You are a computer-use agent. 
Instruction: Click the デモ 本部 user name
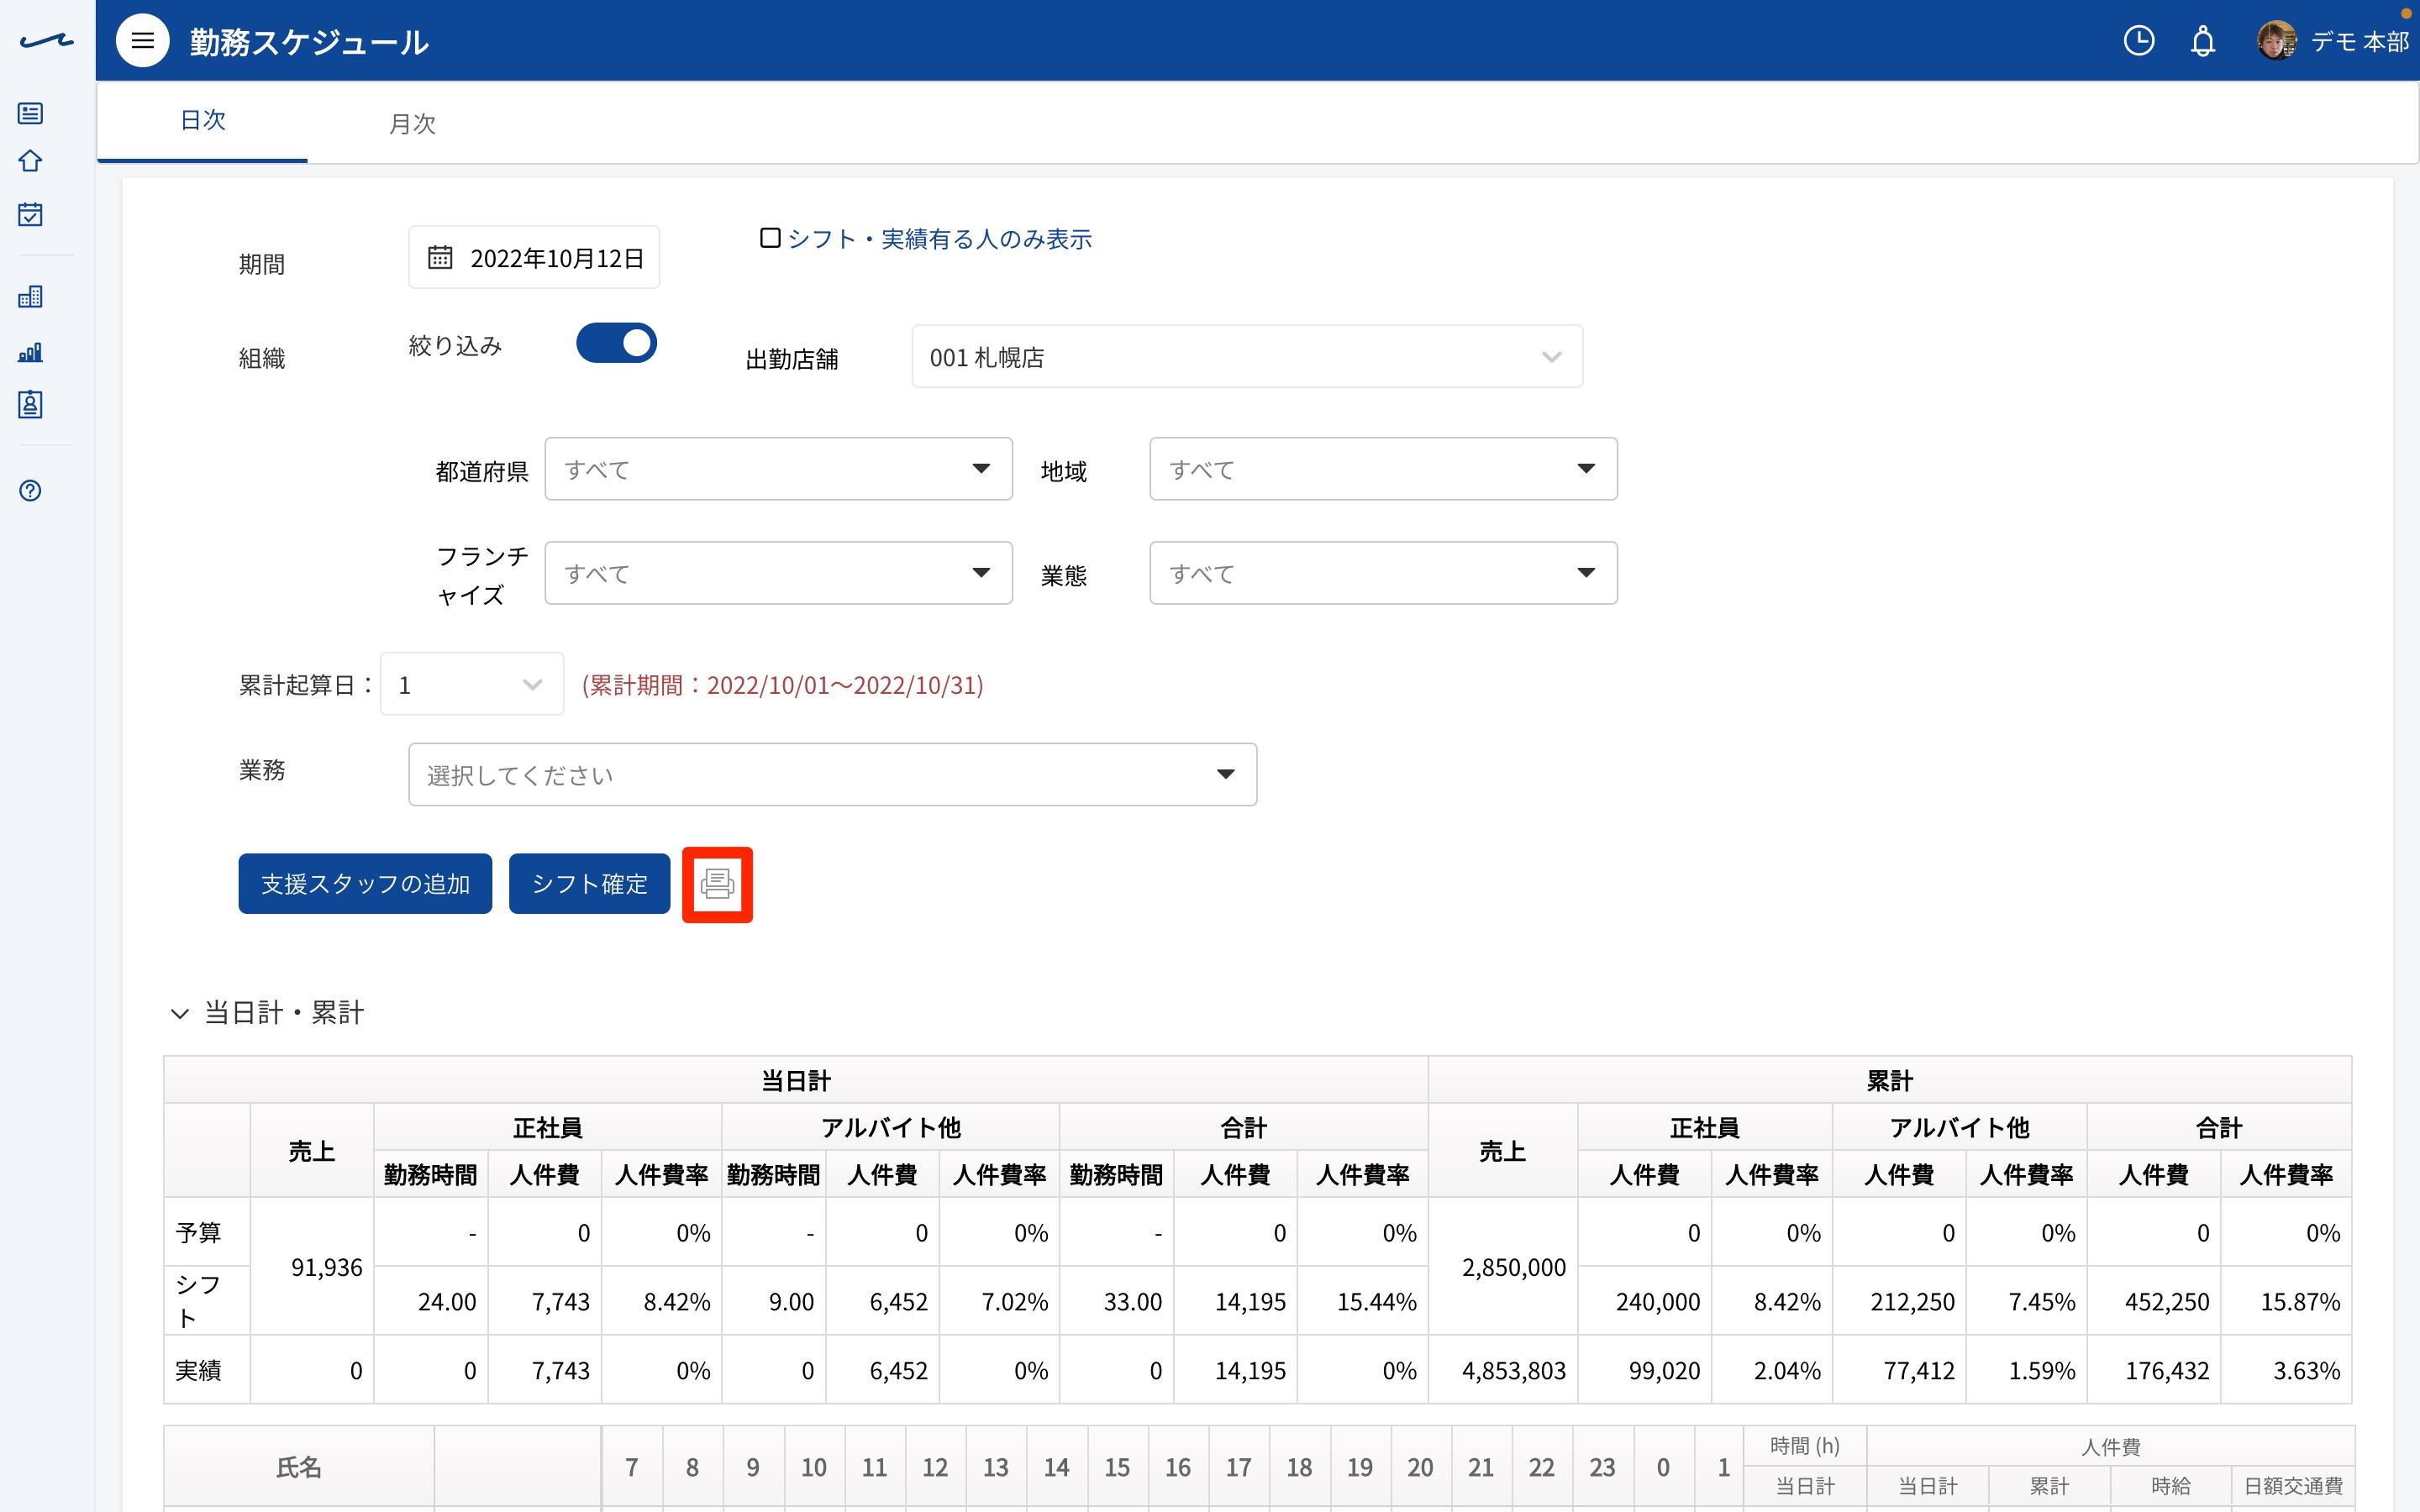[2359, 42]
